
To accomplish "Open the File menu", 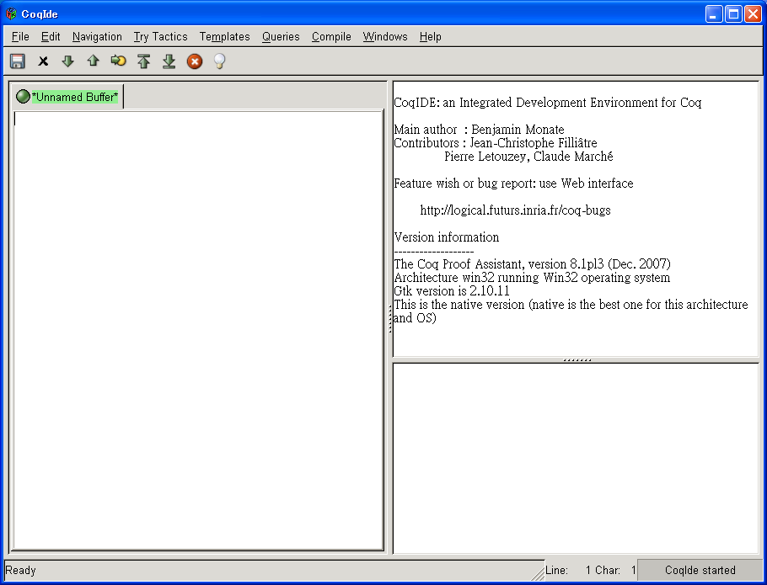I will (20, 37).
